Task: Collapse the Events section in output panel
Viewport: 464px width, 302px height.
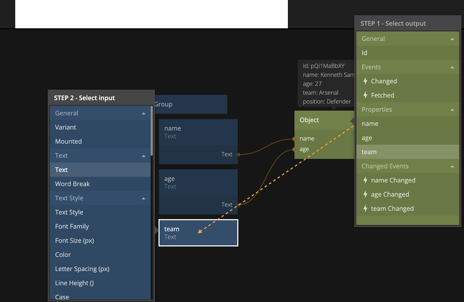Action: coord(452,67)
